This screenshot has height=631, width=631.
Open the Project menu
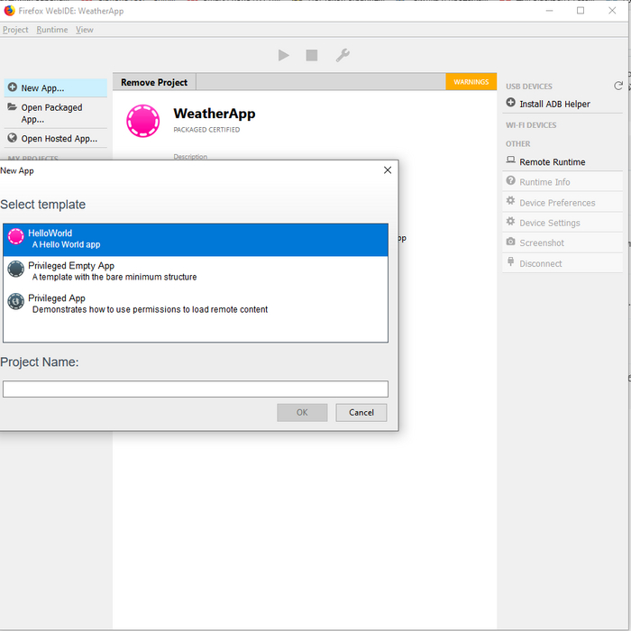pyautogui.click(x=15, y=30)
